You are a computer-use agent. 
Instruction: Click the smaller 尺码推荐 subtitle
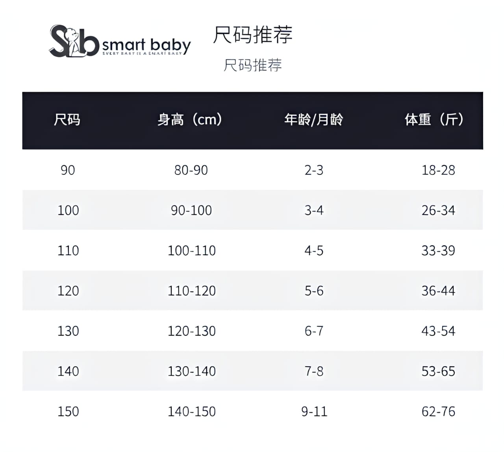pos(253,65)
